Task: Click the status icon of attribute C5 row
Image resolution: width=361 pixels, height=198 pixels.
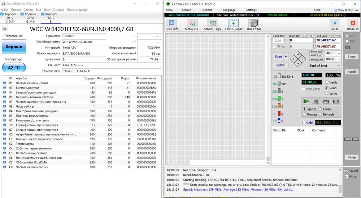Action: [4, 153]
